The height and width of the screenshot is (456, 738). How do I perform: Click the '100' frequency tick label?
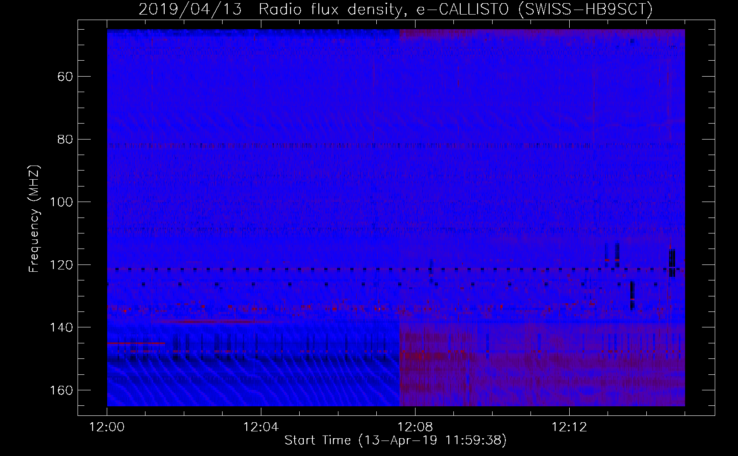tap(61, 202)
